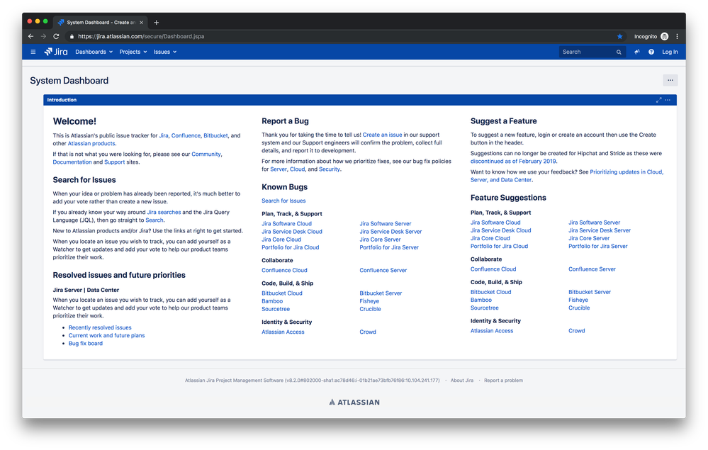Open Jira Service Desk Server under Known Bugs
The image size is (708, 450).
click(x=390, y=232)
